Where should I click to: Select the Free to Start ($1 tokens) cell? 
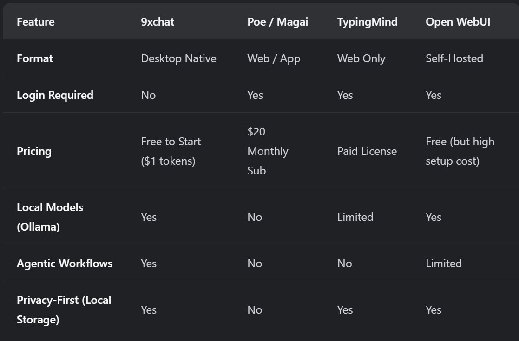click(171, 151)
